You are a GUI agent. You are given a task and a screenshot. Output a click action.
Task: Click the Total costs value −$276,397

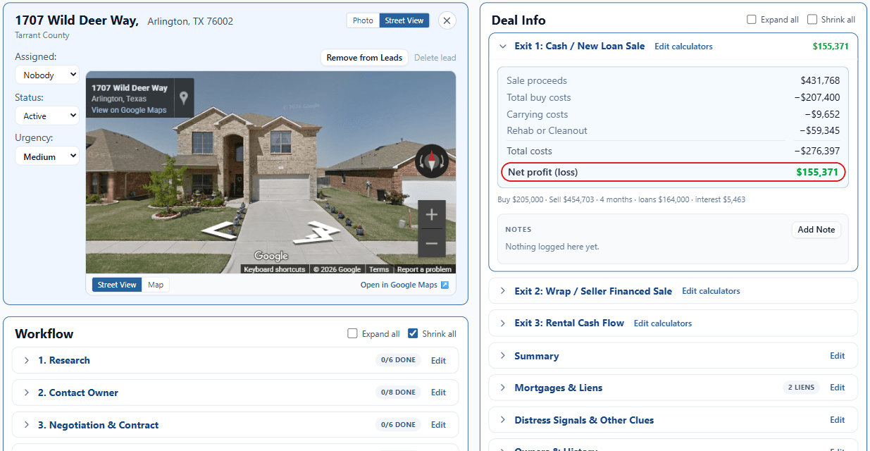[817, 151]
